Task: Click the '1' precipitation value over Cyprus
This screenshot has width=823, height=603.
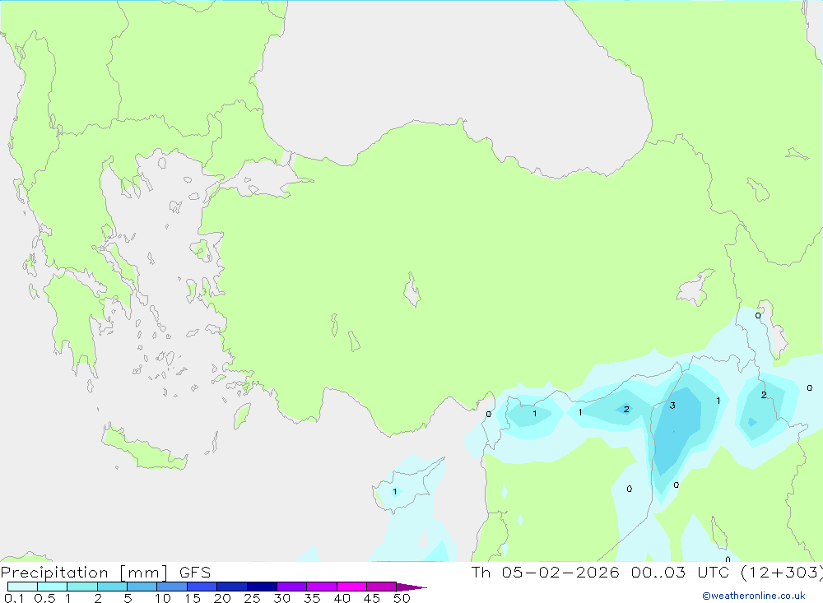Action: pyautogui.click(x=395, y=492)
